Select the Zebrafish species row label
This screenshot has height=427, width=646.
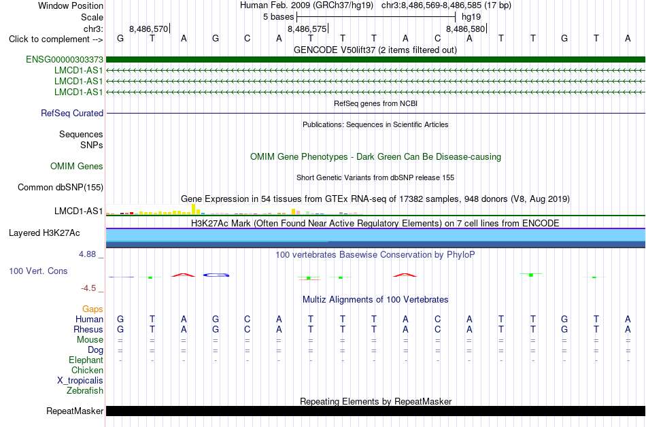click(84, 390)
